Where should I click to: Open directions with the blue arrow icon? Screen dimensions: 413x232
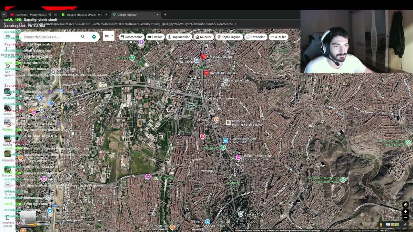(x=94, y=37)
